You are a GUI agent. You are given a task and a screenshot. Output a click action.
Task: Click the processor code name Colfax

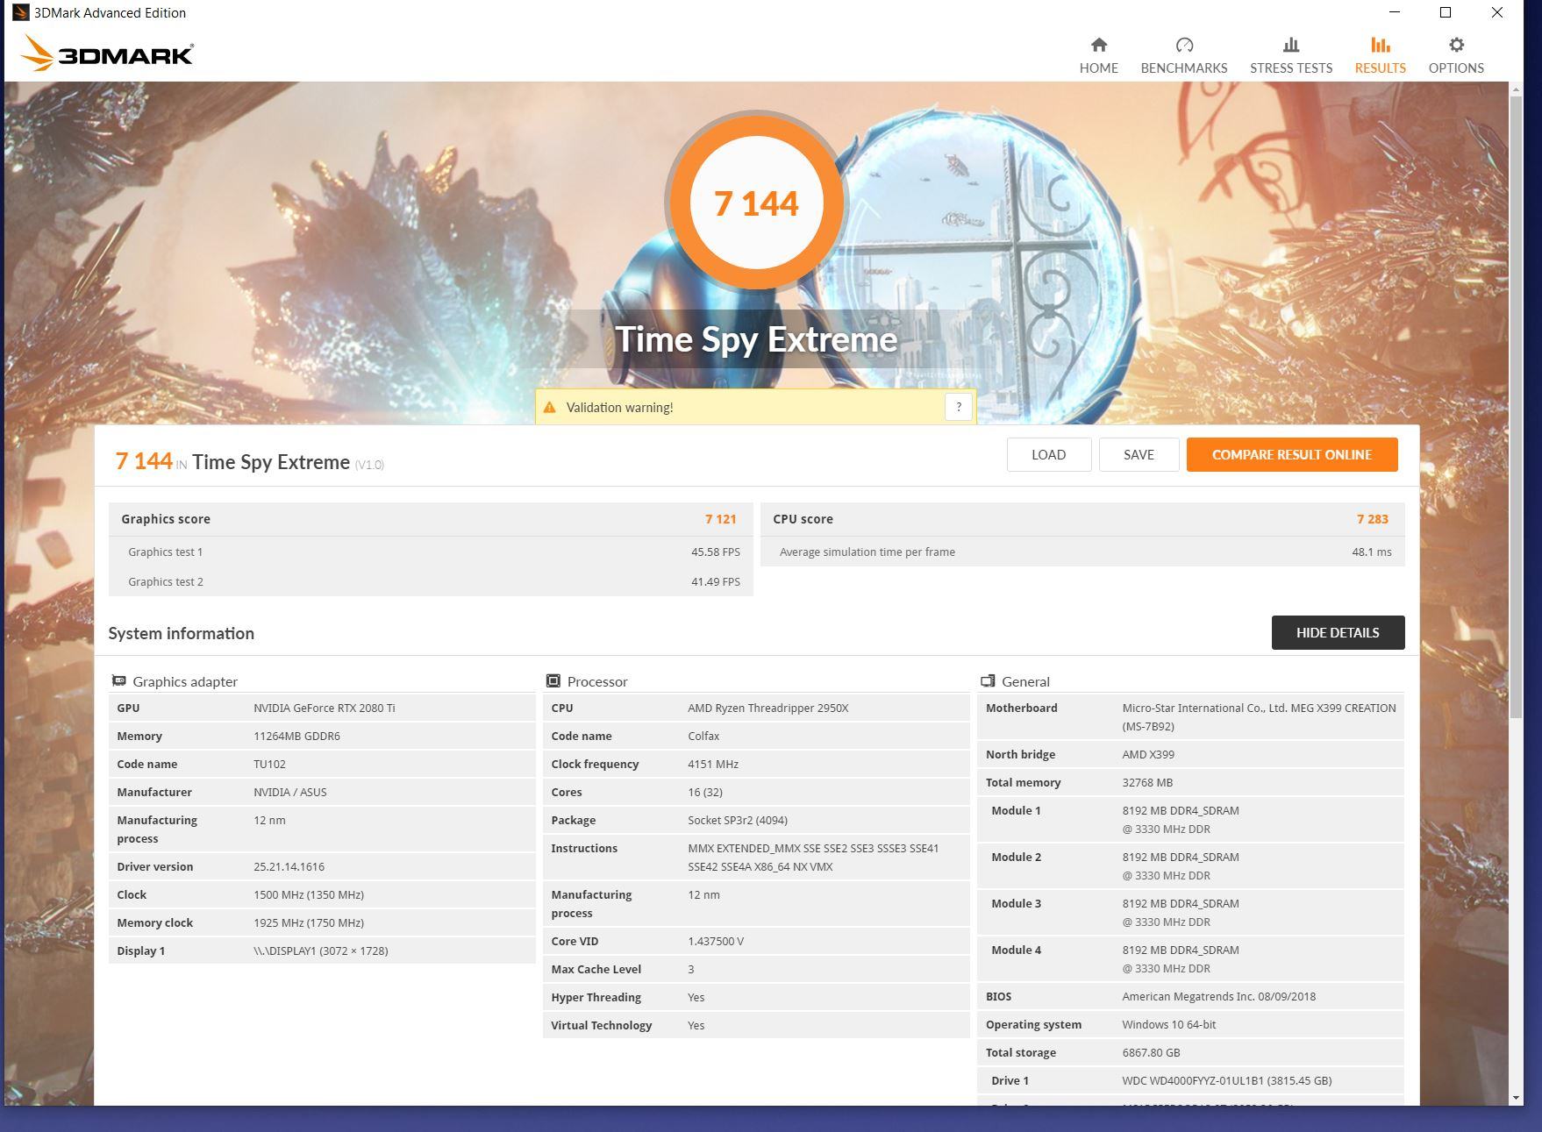[703, 736]
